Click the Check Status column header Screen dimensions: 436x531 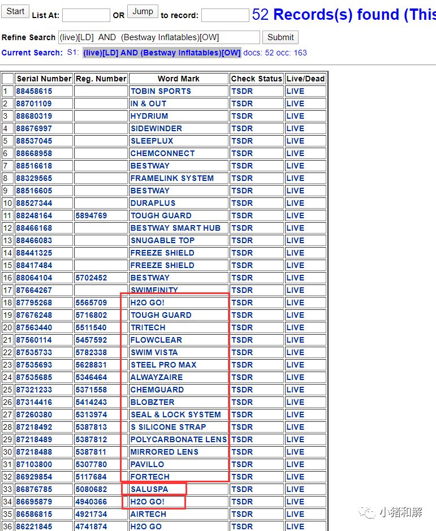[256, 79]
